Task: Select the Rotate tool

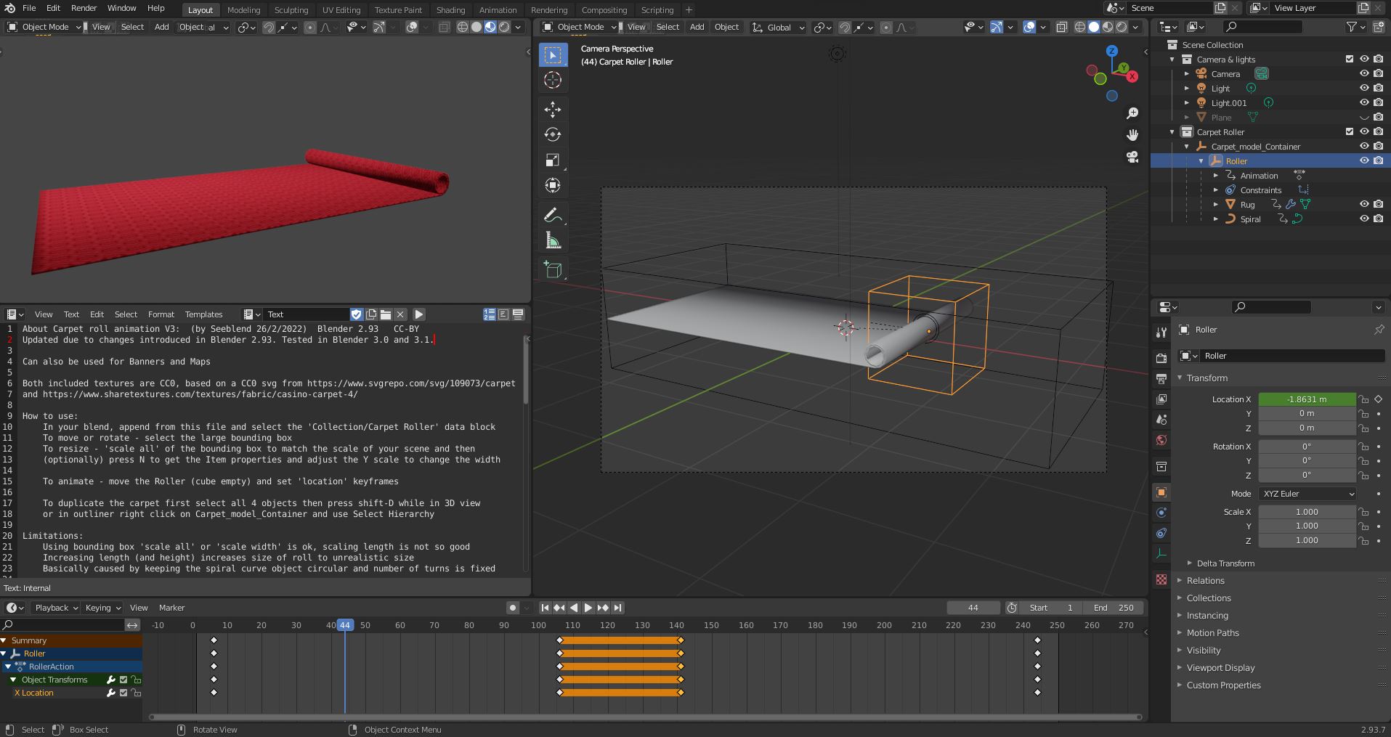Action: click(553, 134)
